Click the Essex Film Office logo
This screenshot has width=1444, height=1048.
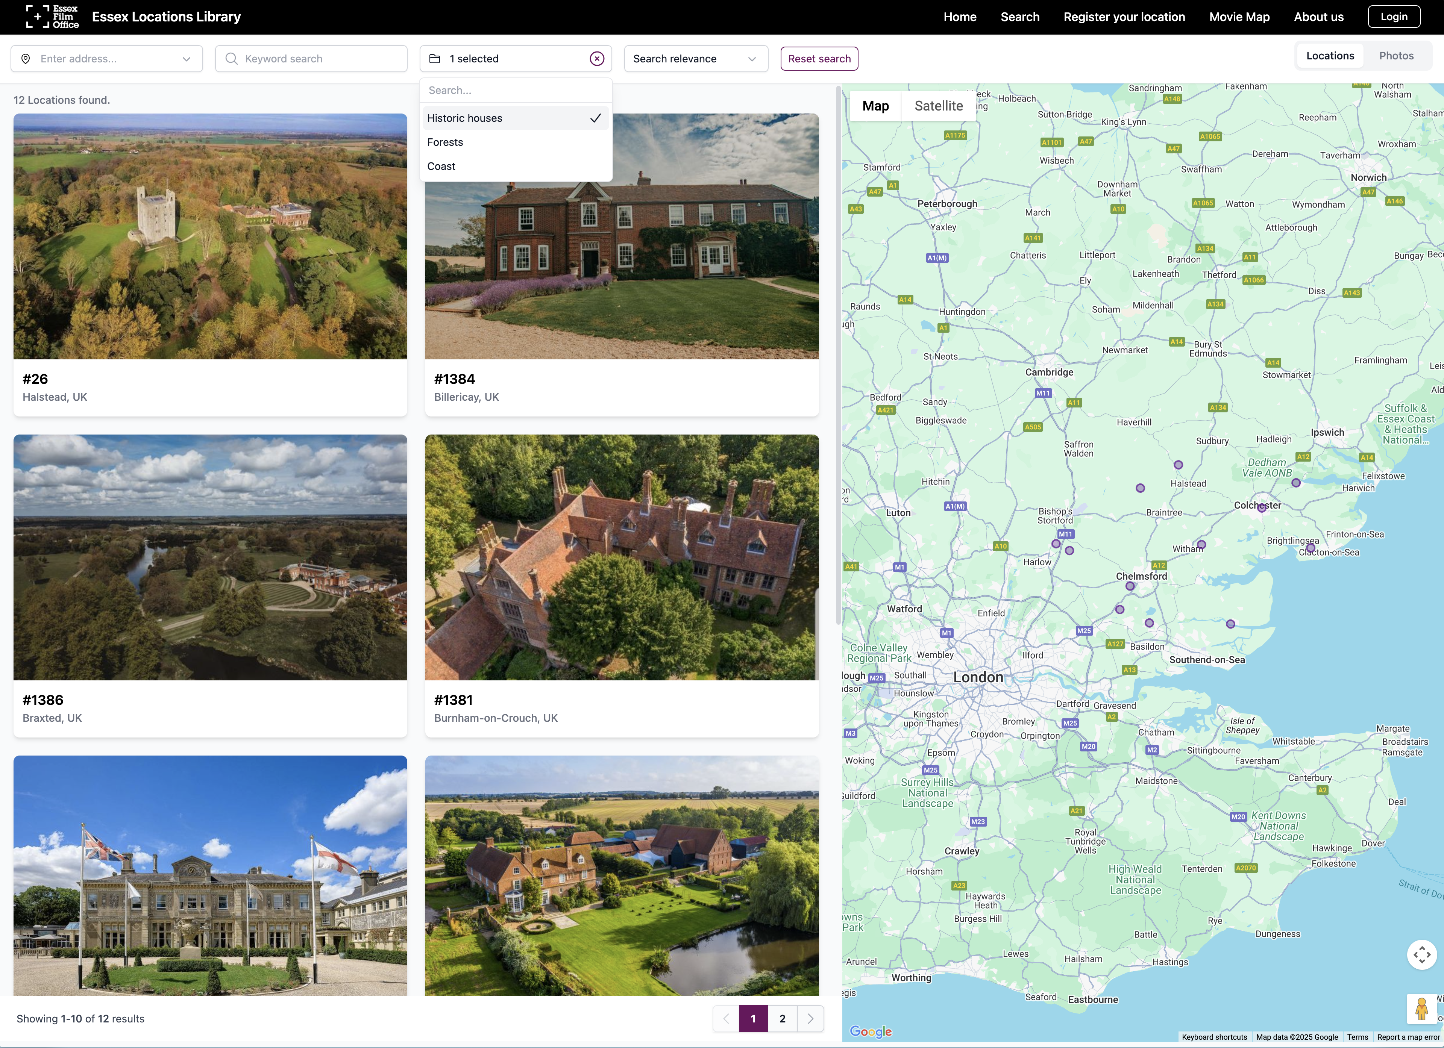point(52,17)
